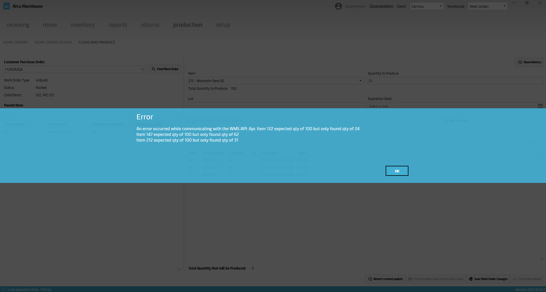Click the Arca Warehouse logo icon
The width and height of the screenshot is (546, 292).
pos(6,6)
